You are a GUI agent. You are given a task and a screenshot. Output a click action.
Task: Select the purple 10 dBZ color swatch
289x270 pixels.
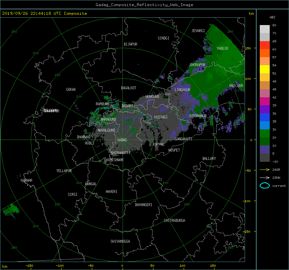265,150
